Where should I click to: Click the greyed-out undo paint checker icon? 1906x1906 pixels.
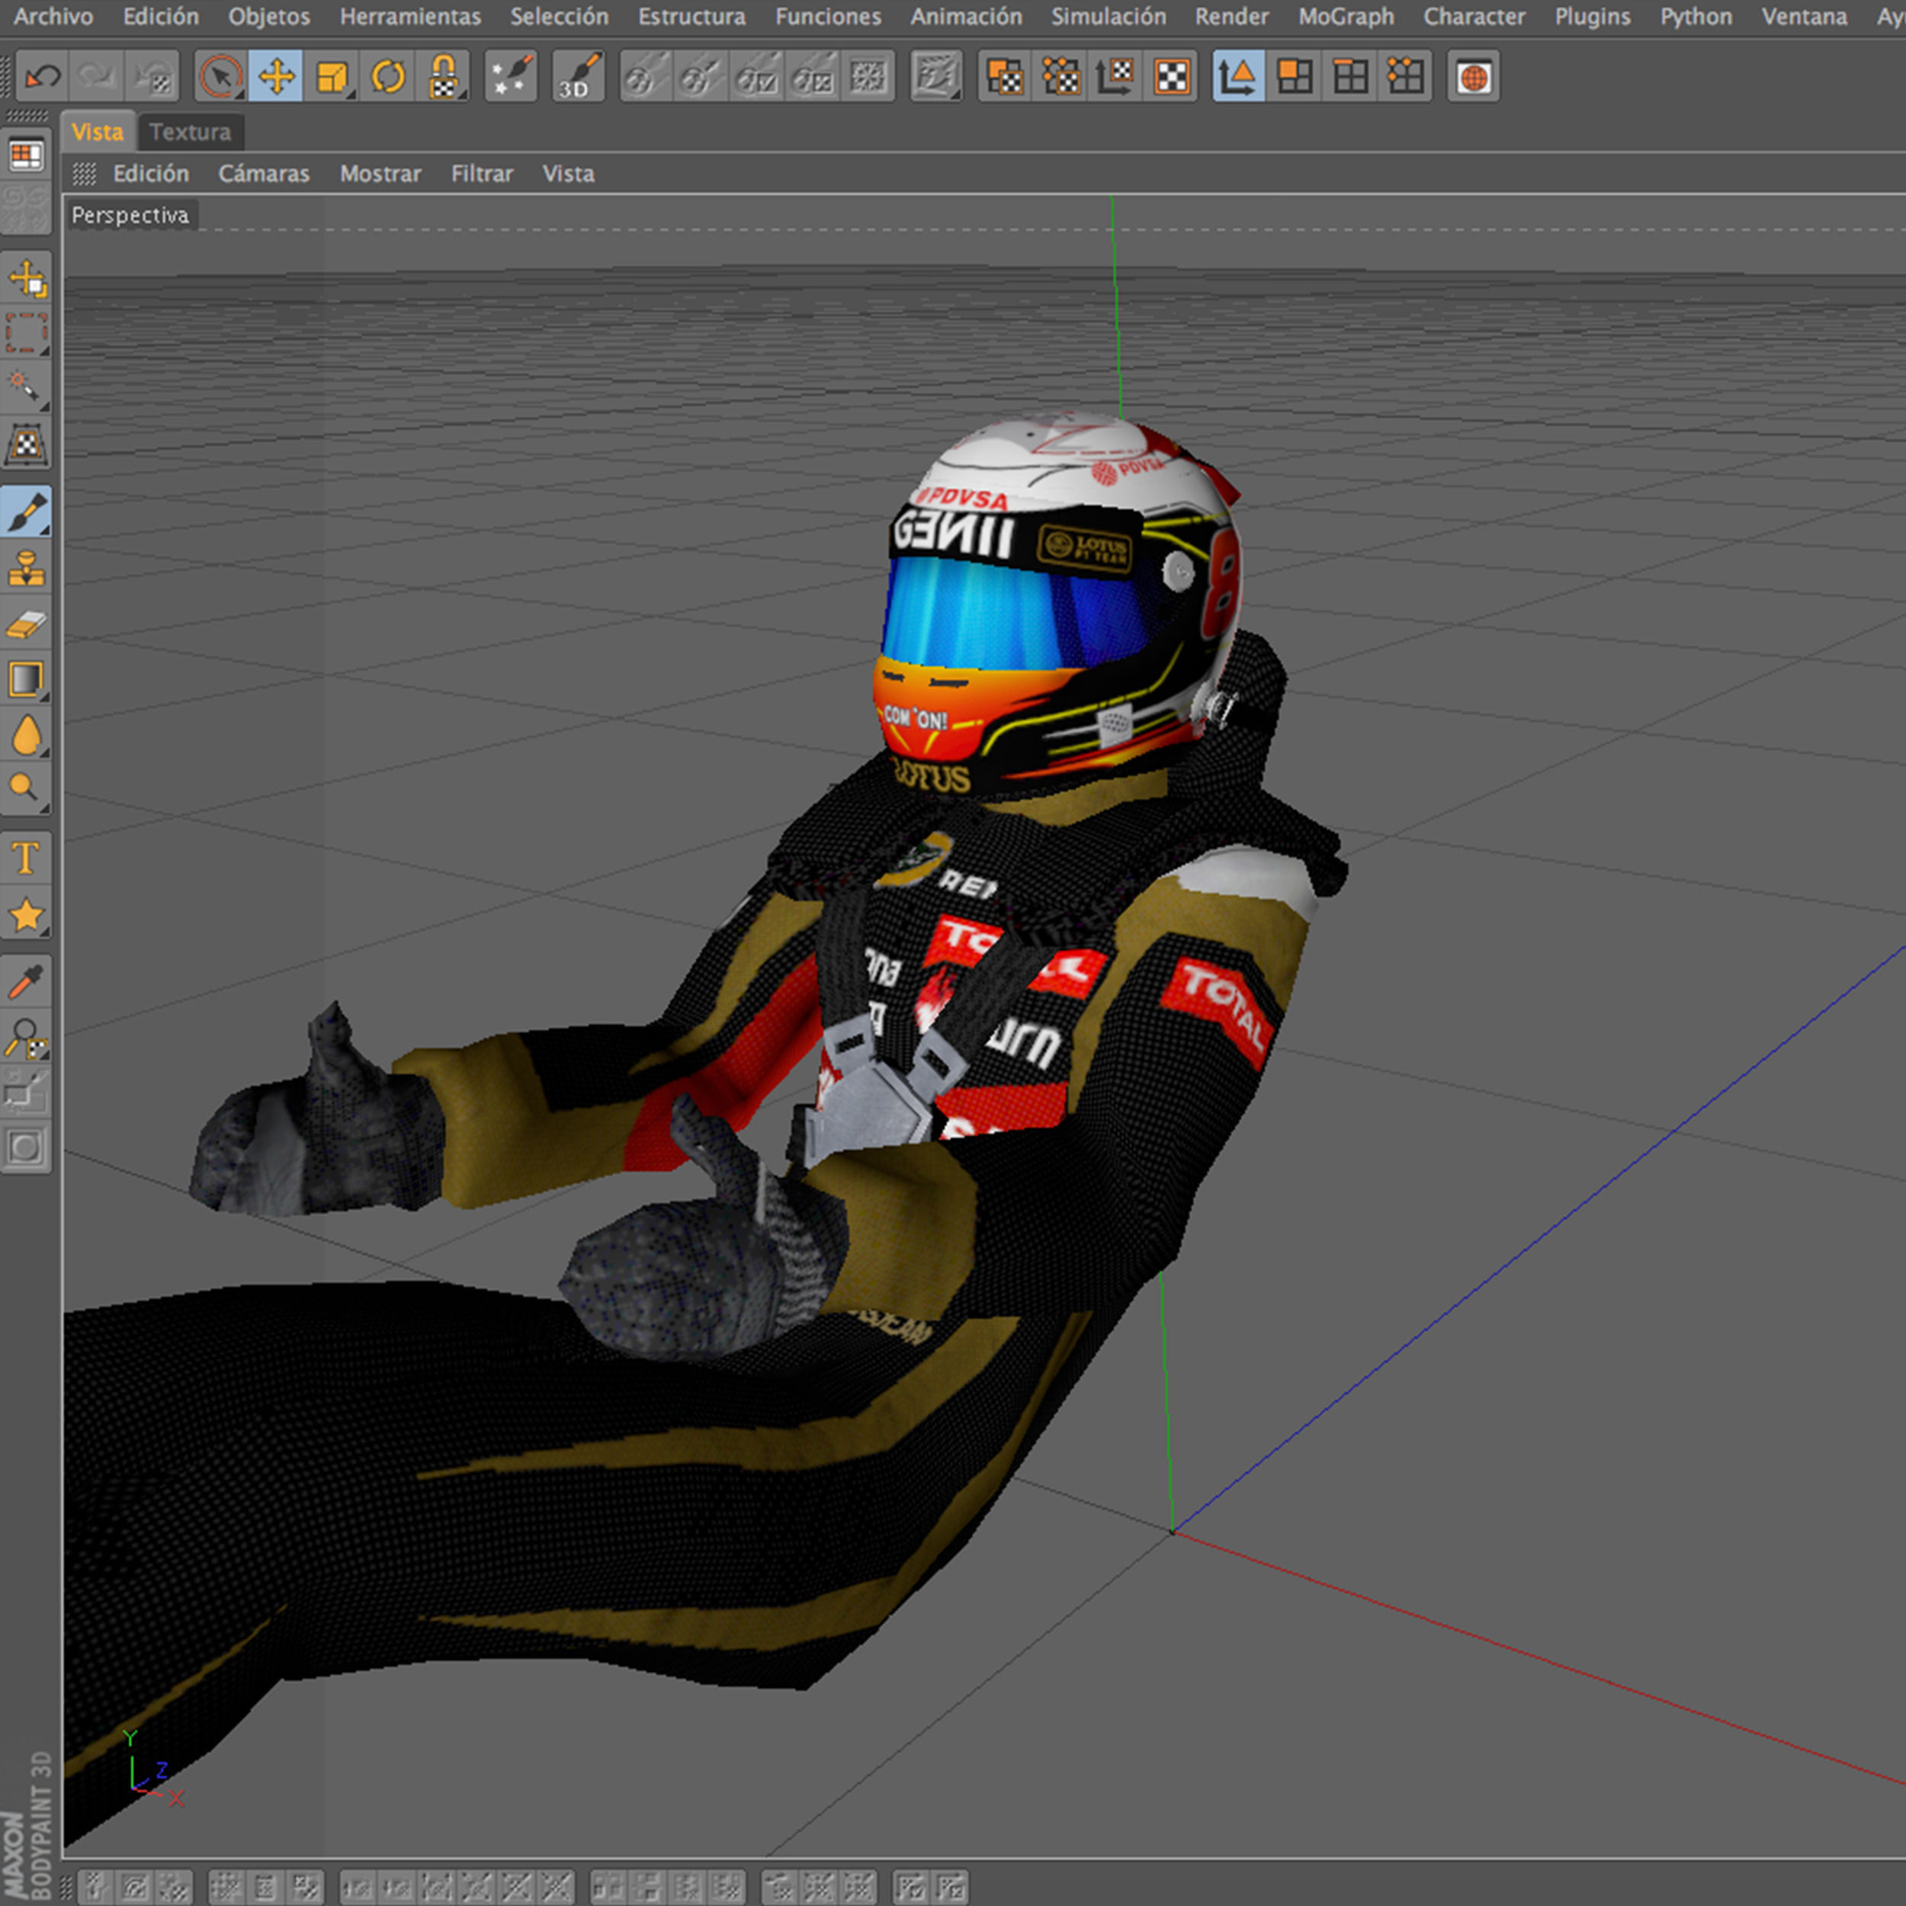[x=153, y=76]
